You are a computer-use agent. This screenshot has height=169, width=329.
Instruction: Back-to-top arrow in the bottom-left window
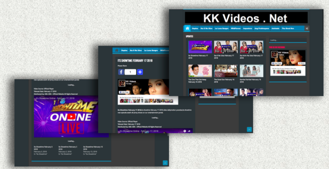coord(165,163)
